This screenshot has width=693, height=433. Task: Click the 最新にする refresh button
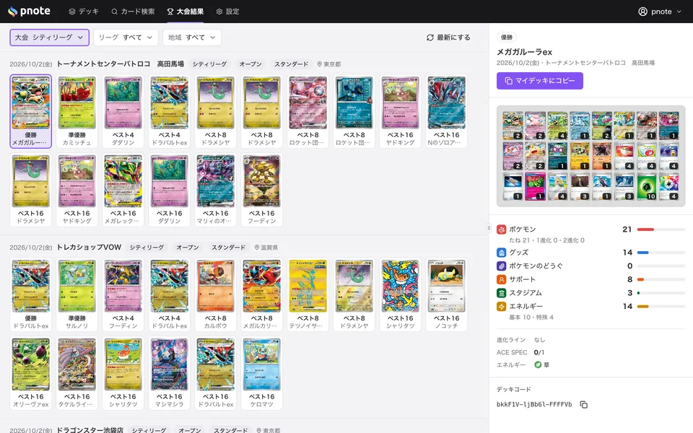click(x=448, y=38)
